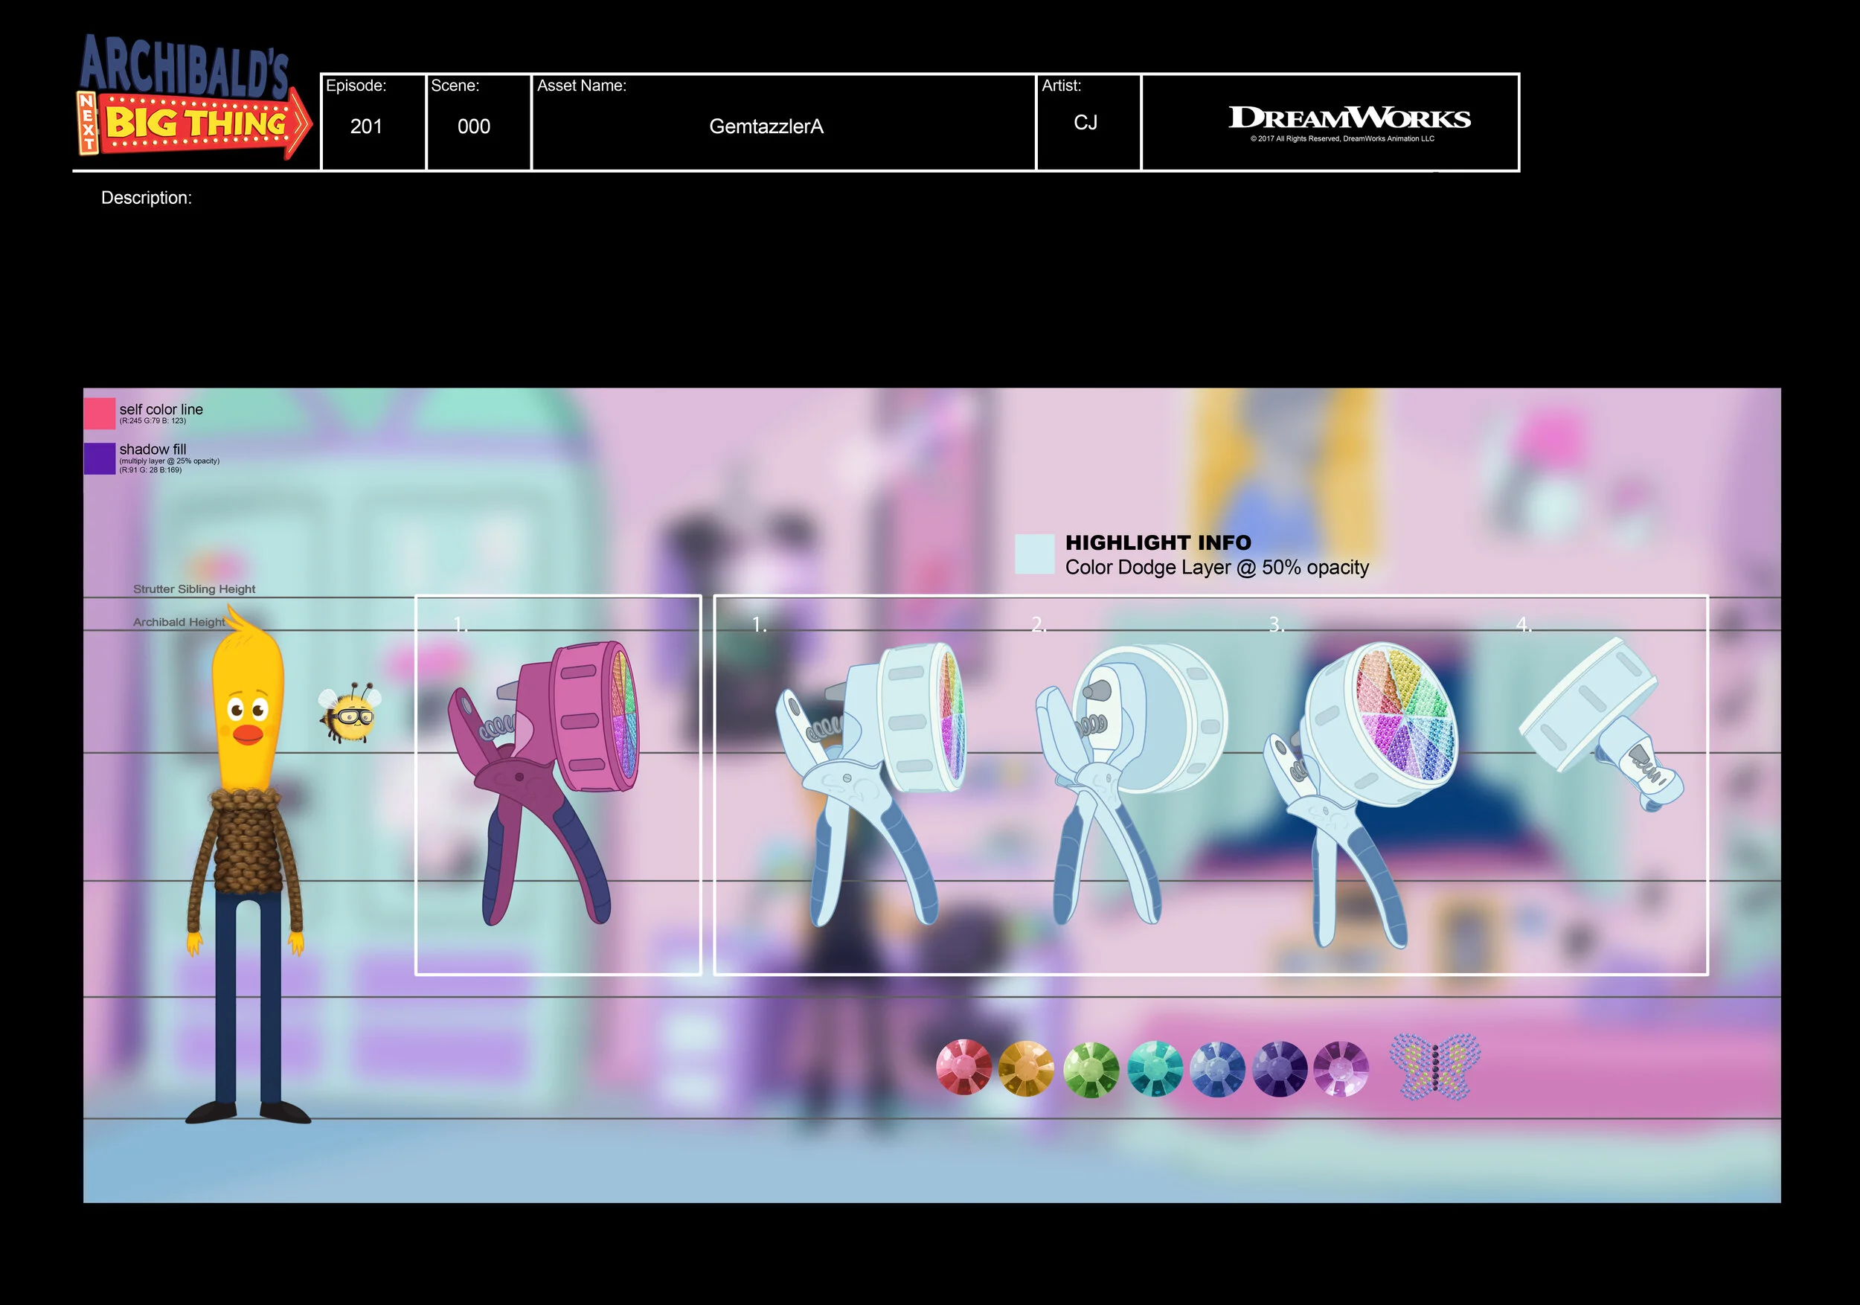Select the teal gem icon
This screenshot has width=1860, height=1305.
tap(1155, 1068)
